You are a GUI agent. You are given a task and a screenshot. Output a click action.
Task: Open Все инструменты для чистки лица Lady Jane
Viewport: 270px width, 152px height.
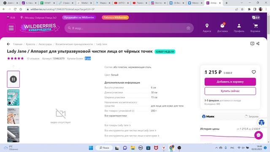click(x=130, y=130)
